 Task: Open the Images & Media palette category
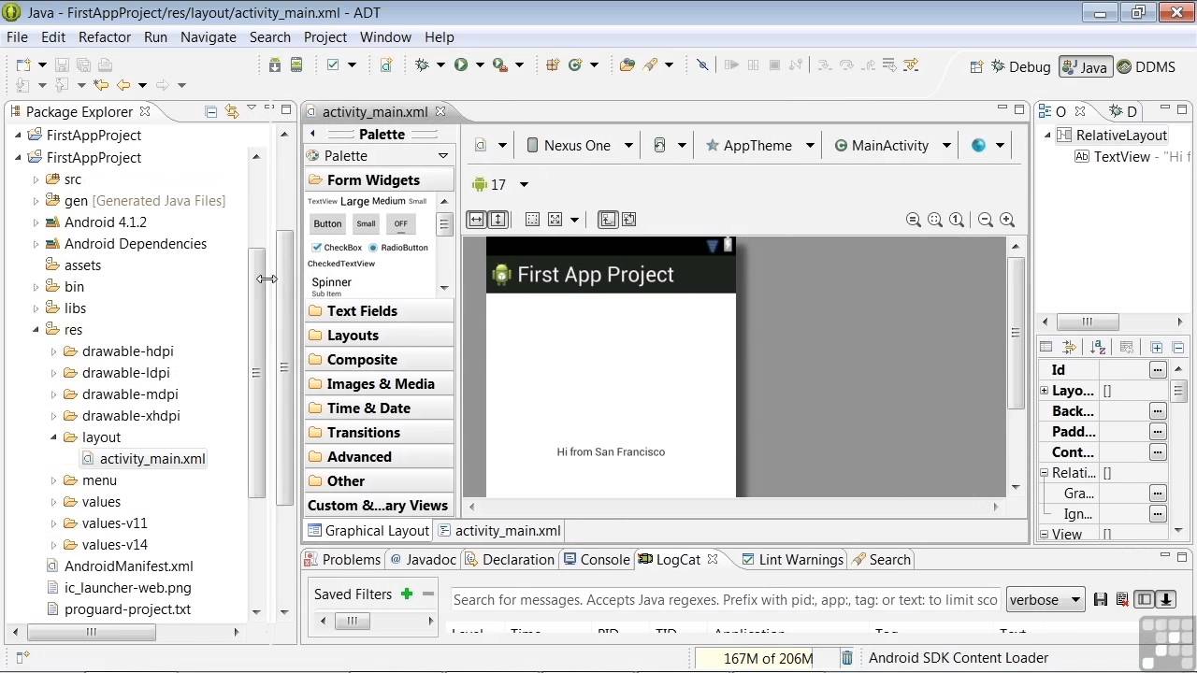click(379, 384)
